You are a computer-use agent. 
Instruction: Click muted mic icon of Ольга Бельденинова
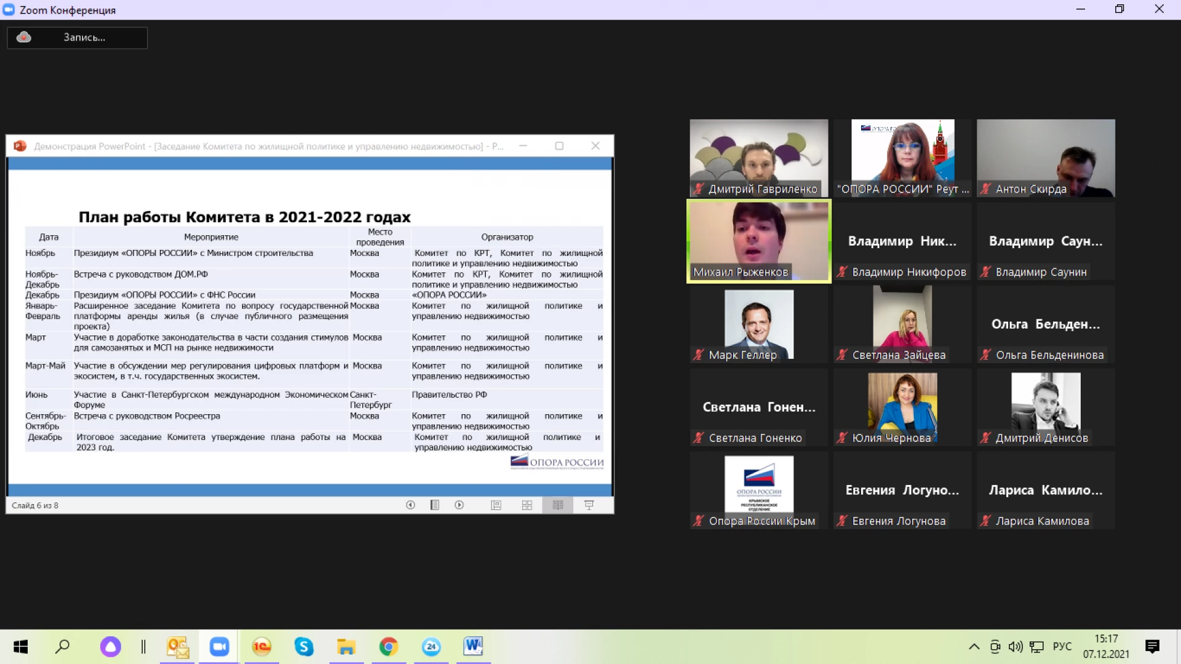pyautogui.click(x=985, y=355)
